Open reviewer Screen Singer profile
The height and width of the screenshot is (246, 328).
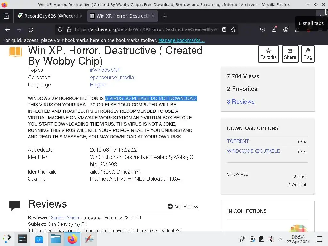click(x=65, y=218)
